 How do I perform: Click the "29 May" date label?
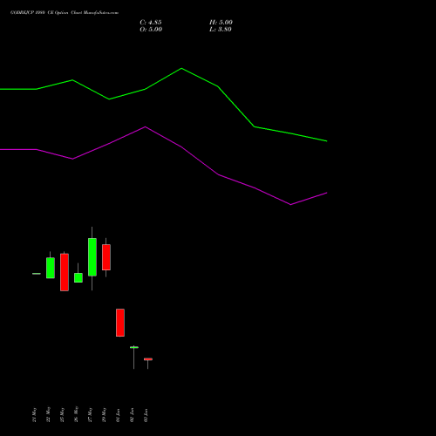tap(104, 415)
